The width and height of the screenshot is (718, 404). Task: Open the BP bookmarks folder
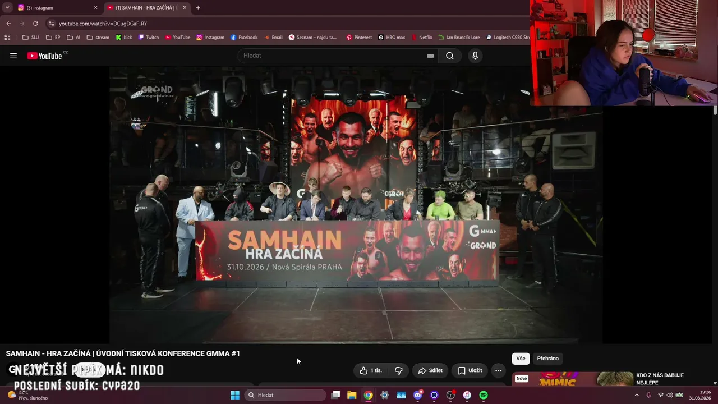53,38
